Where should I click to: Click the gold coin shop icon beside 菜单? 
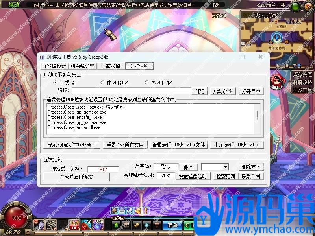coord(188,225)
